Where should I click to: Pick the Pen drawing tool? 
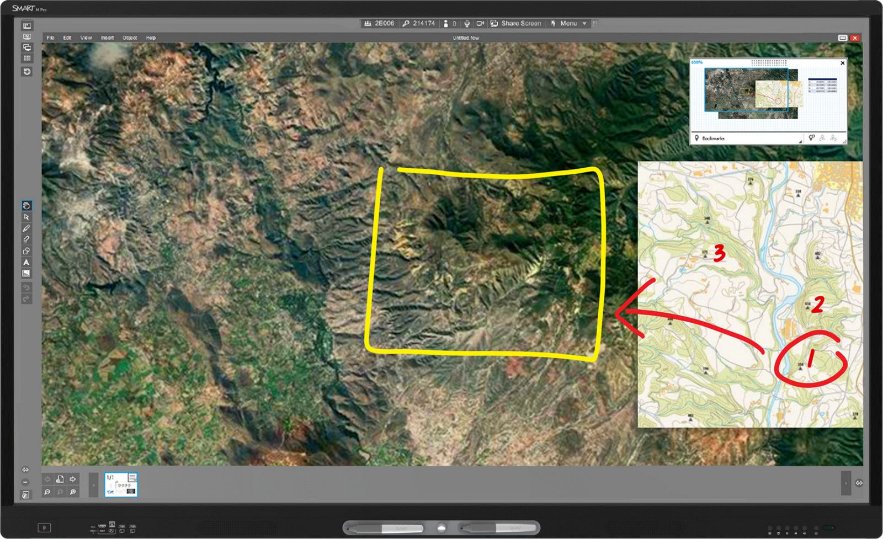pyautogui.click(x=26, y=228)
